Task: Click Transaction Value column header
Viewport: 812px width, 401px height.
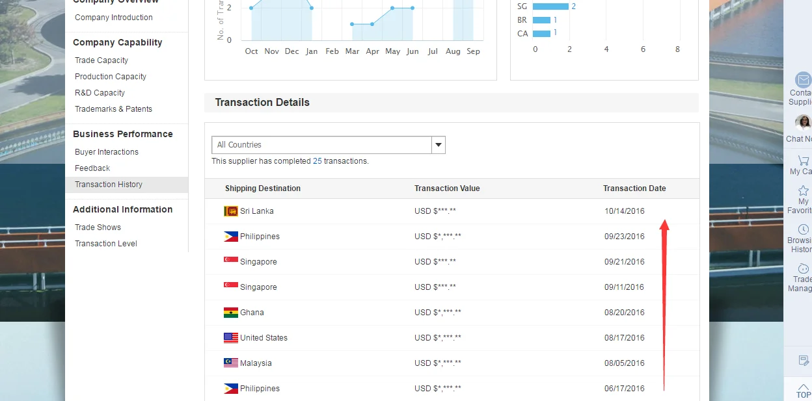Action: pyautogui.click(x=447, y=188)
